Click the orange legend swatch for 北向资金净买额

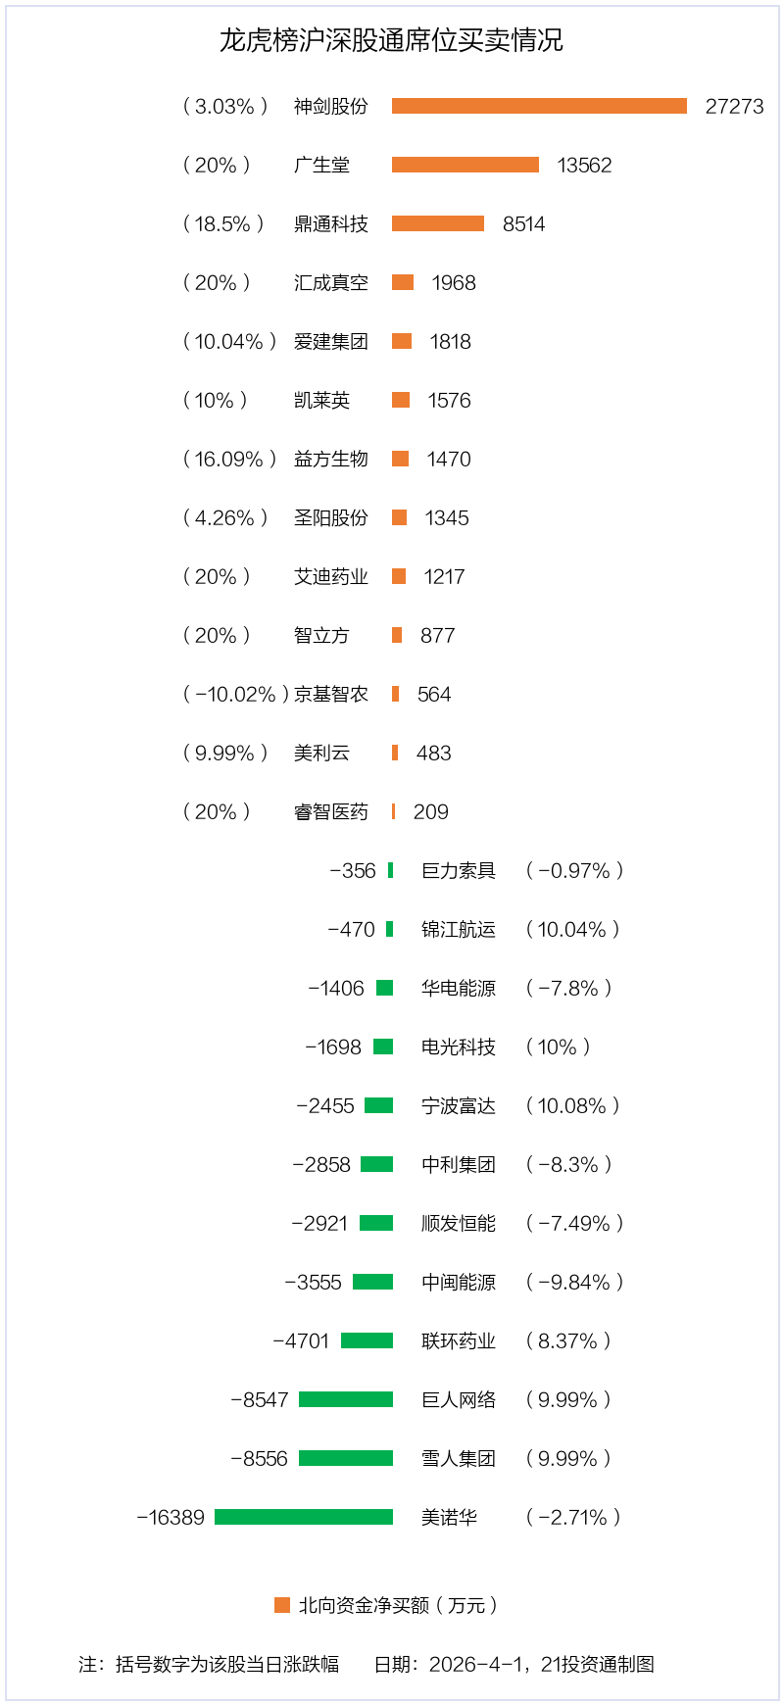pyautogui.click(x=282, y=1605)
